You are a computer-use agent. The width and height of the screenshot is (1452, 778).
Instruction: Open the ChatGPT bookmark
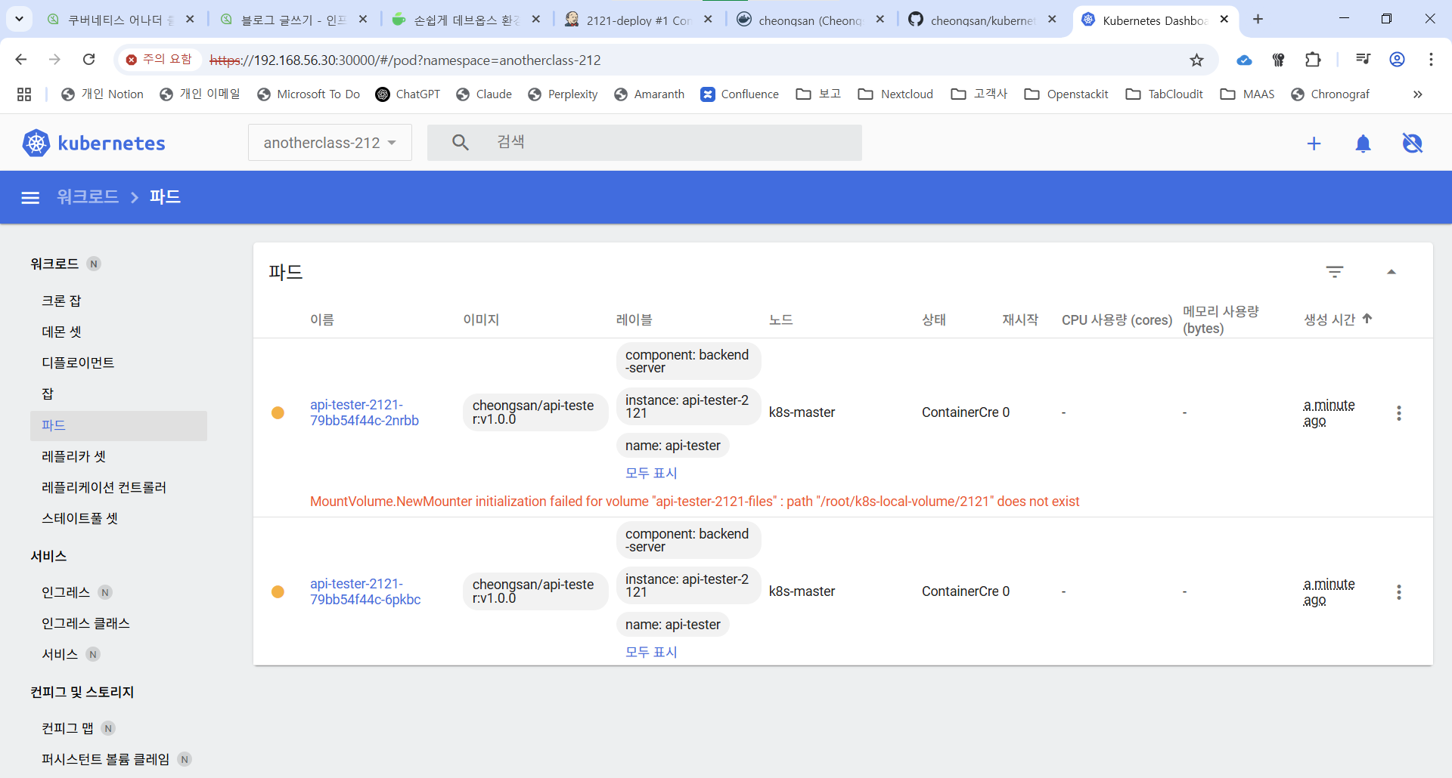coord(408,94)
